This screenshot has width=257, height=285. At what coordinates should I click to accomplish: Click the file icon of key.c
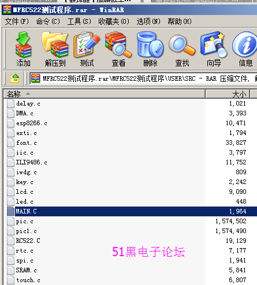point(10,182)
